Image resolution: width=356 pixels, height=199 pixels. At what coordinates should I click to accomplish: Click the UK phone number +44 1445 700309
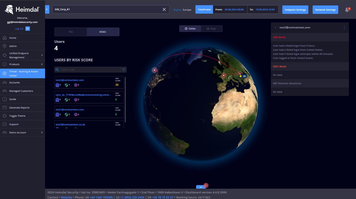pos(101,197)
